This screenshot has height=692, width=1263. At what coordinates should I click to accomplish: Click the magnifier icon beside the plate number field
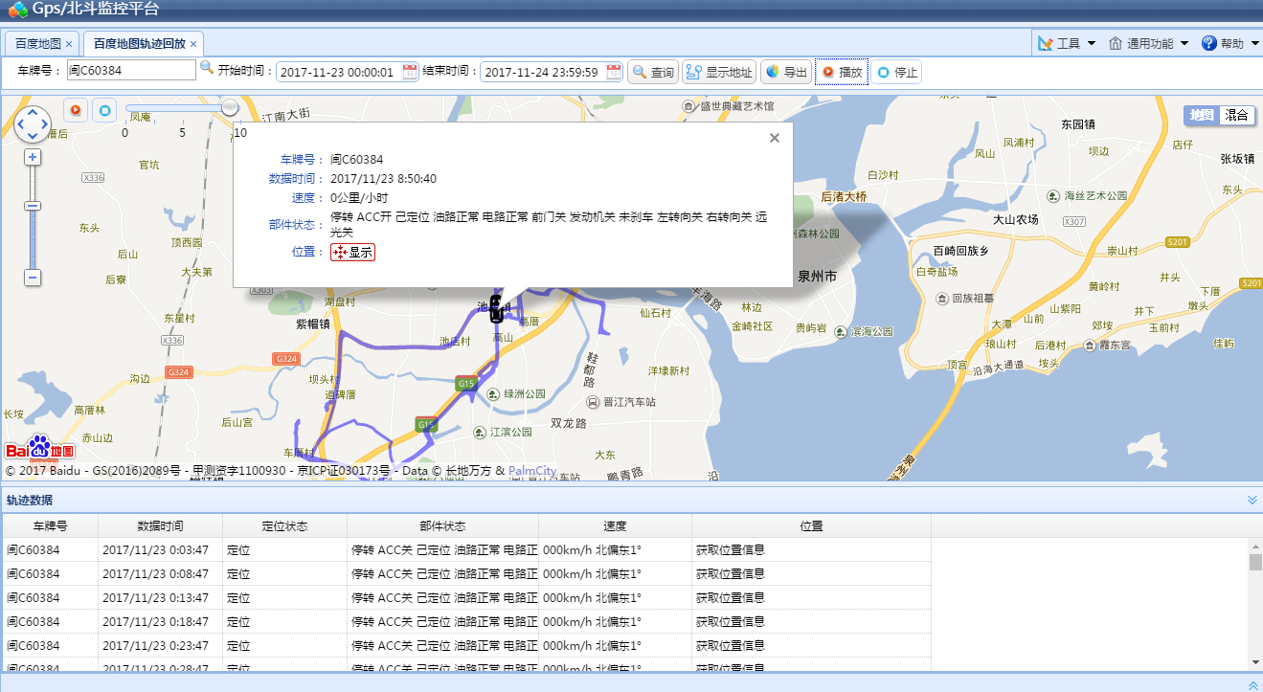pyautogui.click(x=206, y=69)
